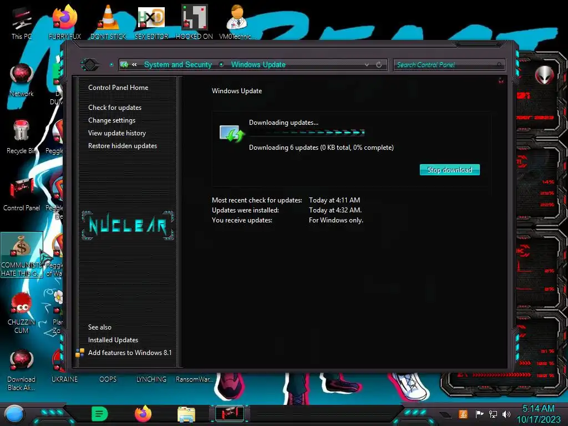Open Restore hidden updates
Image resolution: width=568 pixels, height=426 pixels.
click(x=123, y=146)
